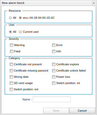Select All under User section
The image size is (97, 115).
pos(10,32)
